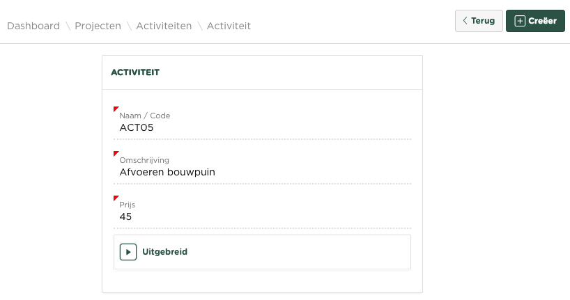The image size is (570, 300).
Task: Click the Omschrijving label
Action: (x=145, y=160)
